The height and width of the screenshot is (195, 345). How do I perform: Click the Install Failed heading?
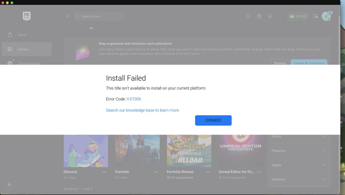click(126, 78)
